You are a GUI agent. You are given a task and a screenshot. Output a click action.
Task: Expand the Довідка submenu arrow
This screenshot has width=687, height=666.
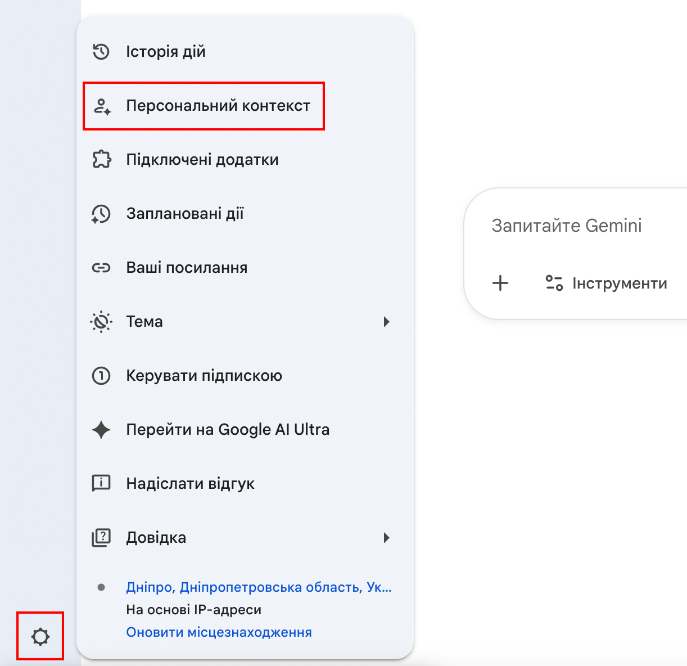click(x=386, y=538)
